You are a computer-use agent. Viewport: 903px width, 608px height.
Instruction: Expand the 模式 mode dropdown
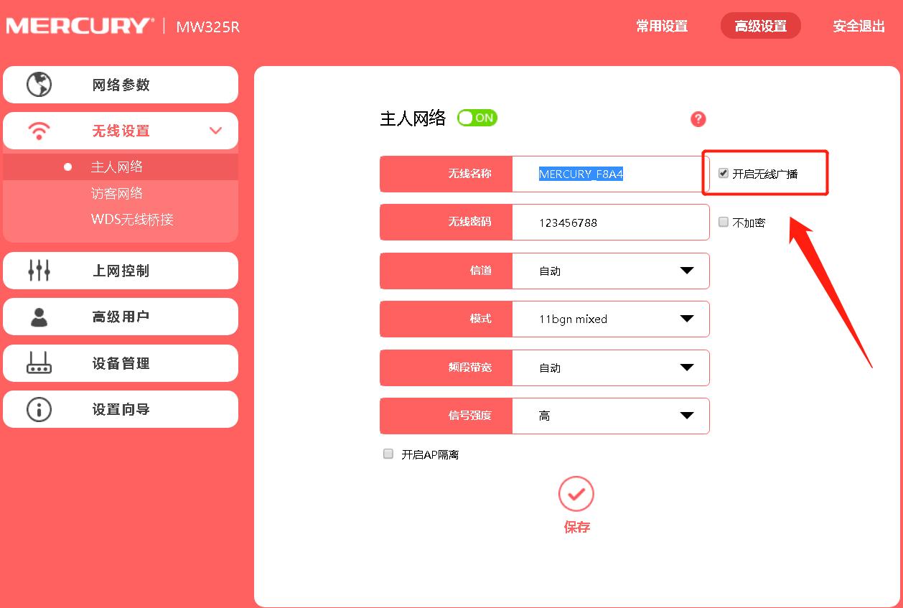tap(687, 319)
